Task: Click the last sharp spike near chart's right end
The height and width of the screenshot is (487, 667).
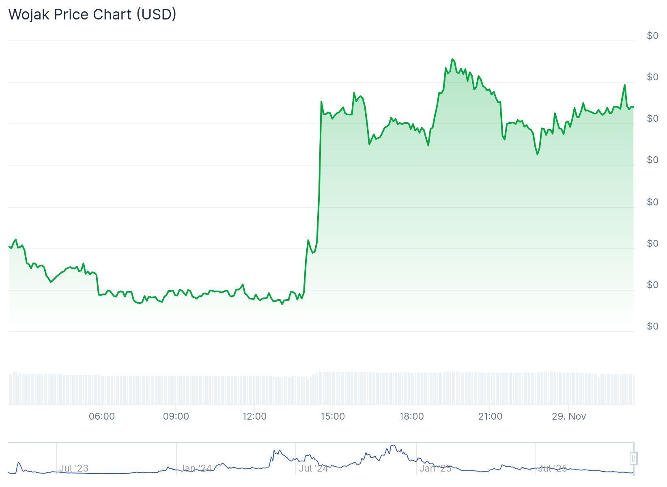Action: point(624,85)
